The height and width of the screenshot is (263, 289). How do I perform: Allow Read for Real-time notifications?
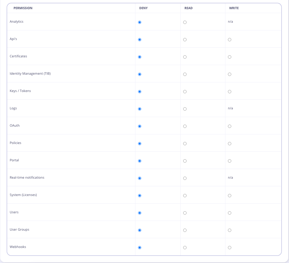click(185, 178)
